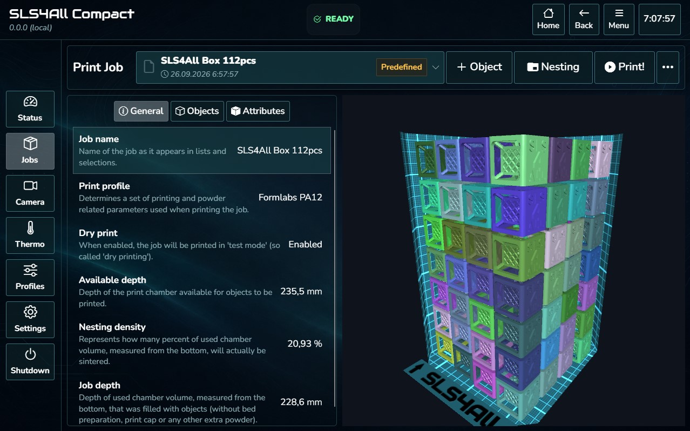Image resolution: width=690 pixels, height=431 pixels.
Task: Click the 228,6 mm job depth value
Action: 301,402
